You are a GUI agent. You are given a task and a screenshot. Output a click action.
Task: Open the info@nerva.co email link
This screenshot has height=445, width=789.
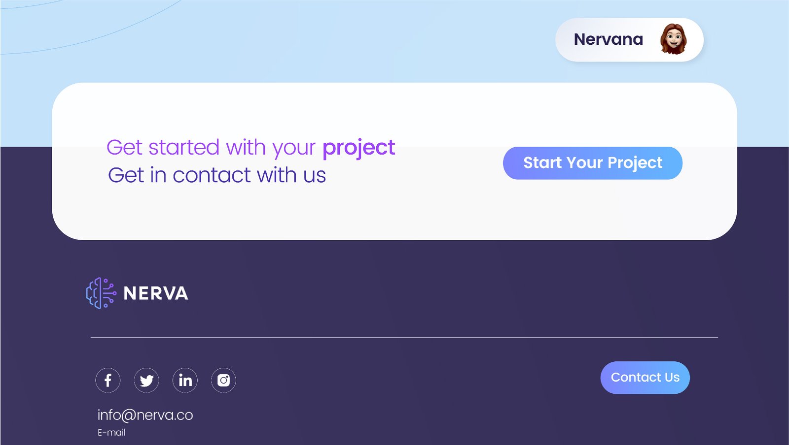(x=145, y=415)
